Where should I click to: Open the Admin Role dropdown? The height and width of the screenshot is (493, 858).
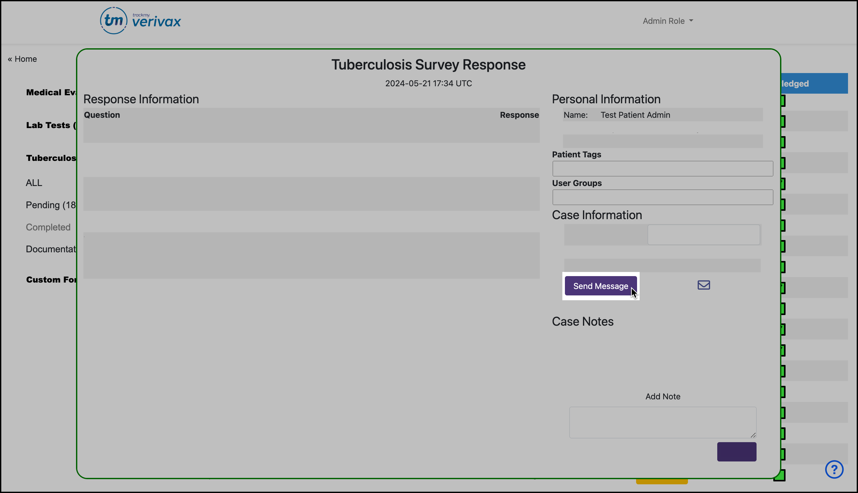pyautogui.click(x=667, y=21)
